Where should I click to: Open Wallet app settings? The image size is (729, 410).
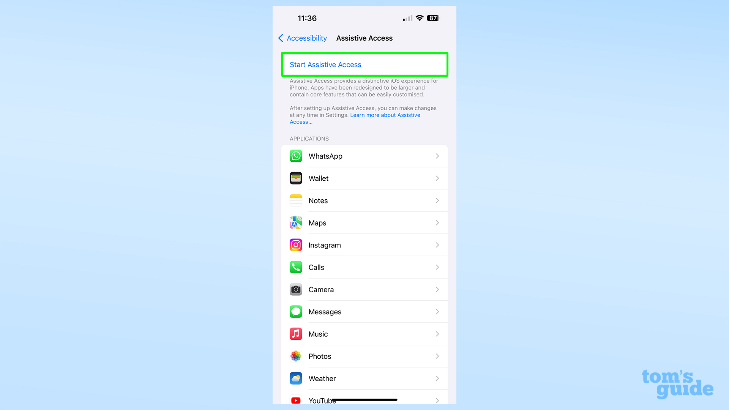coord(364,178)
